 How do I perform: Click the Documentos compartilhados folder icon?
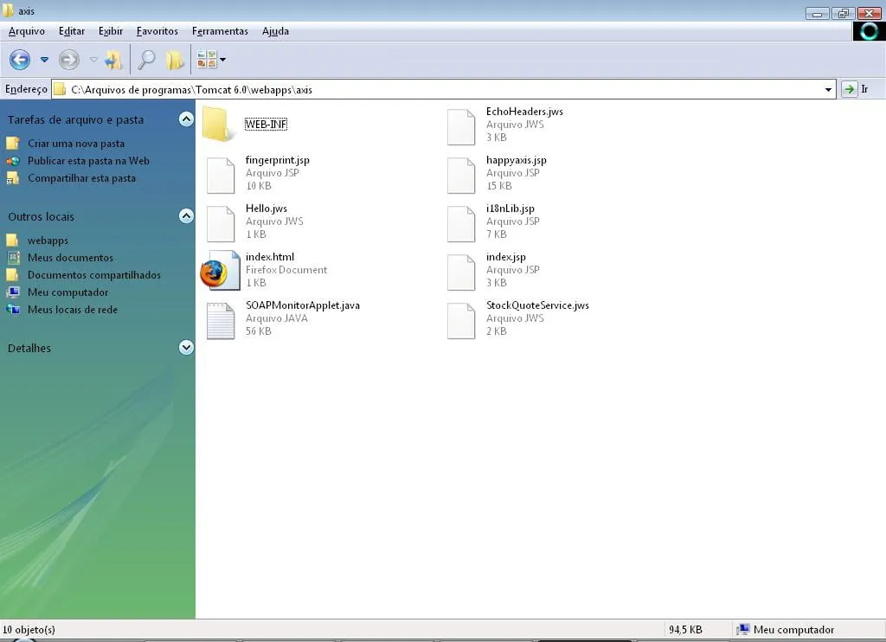12,274
